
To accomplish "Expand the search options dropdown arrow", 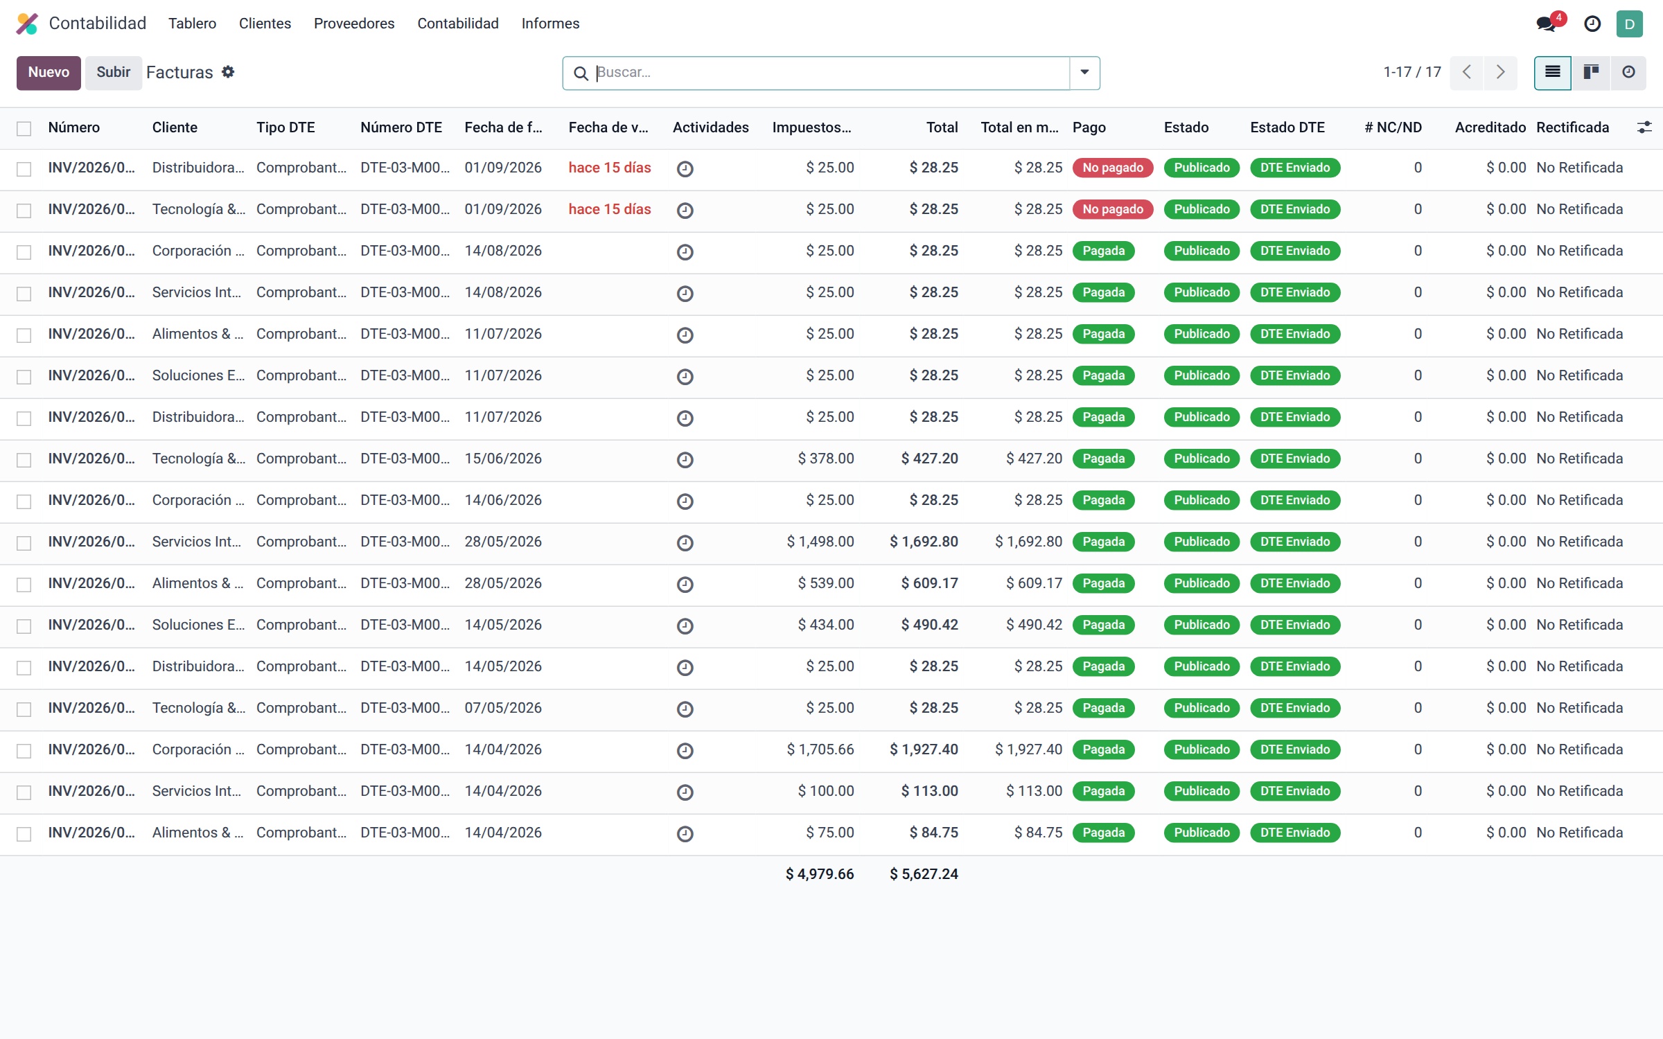I will 1084,73.
